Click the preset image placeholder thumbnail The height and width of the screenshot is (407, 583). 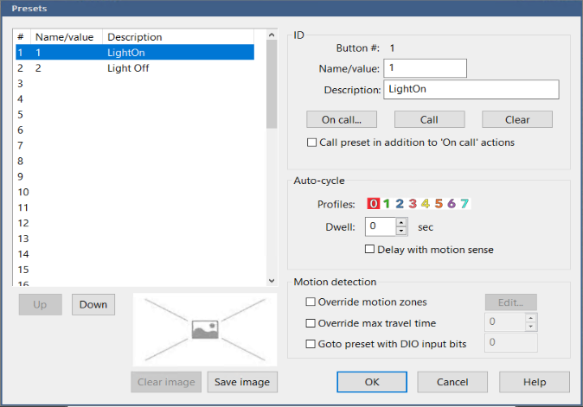[202, 329]
